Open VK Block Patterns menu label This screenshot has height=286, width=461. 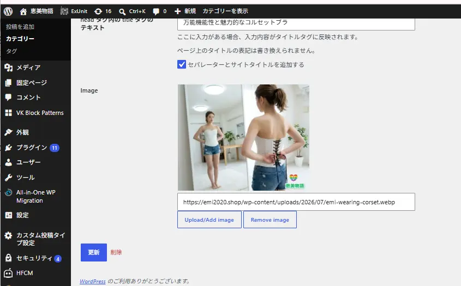click(40, 113)
